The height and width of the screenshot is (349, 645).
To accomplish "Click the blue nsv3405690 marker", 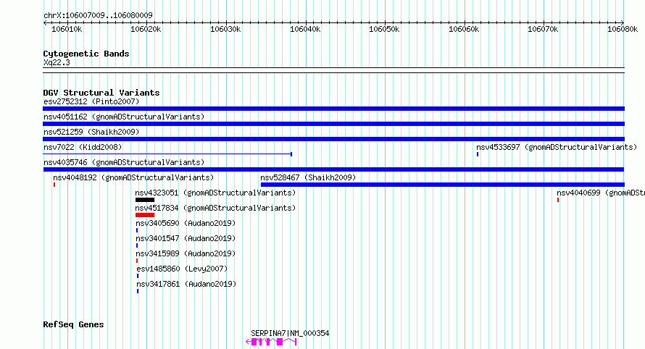I will point(137,230).
